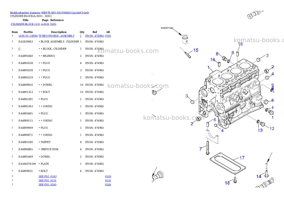
Task: Select part number EA4895038
Action: (26, 63)
